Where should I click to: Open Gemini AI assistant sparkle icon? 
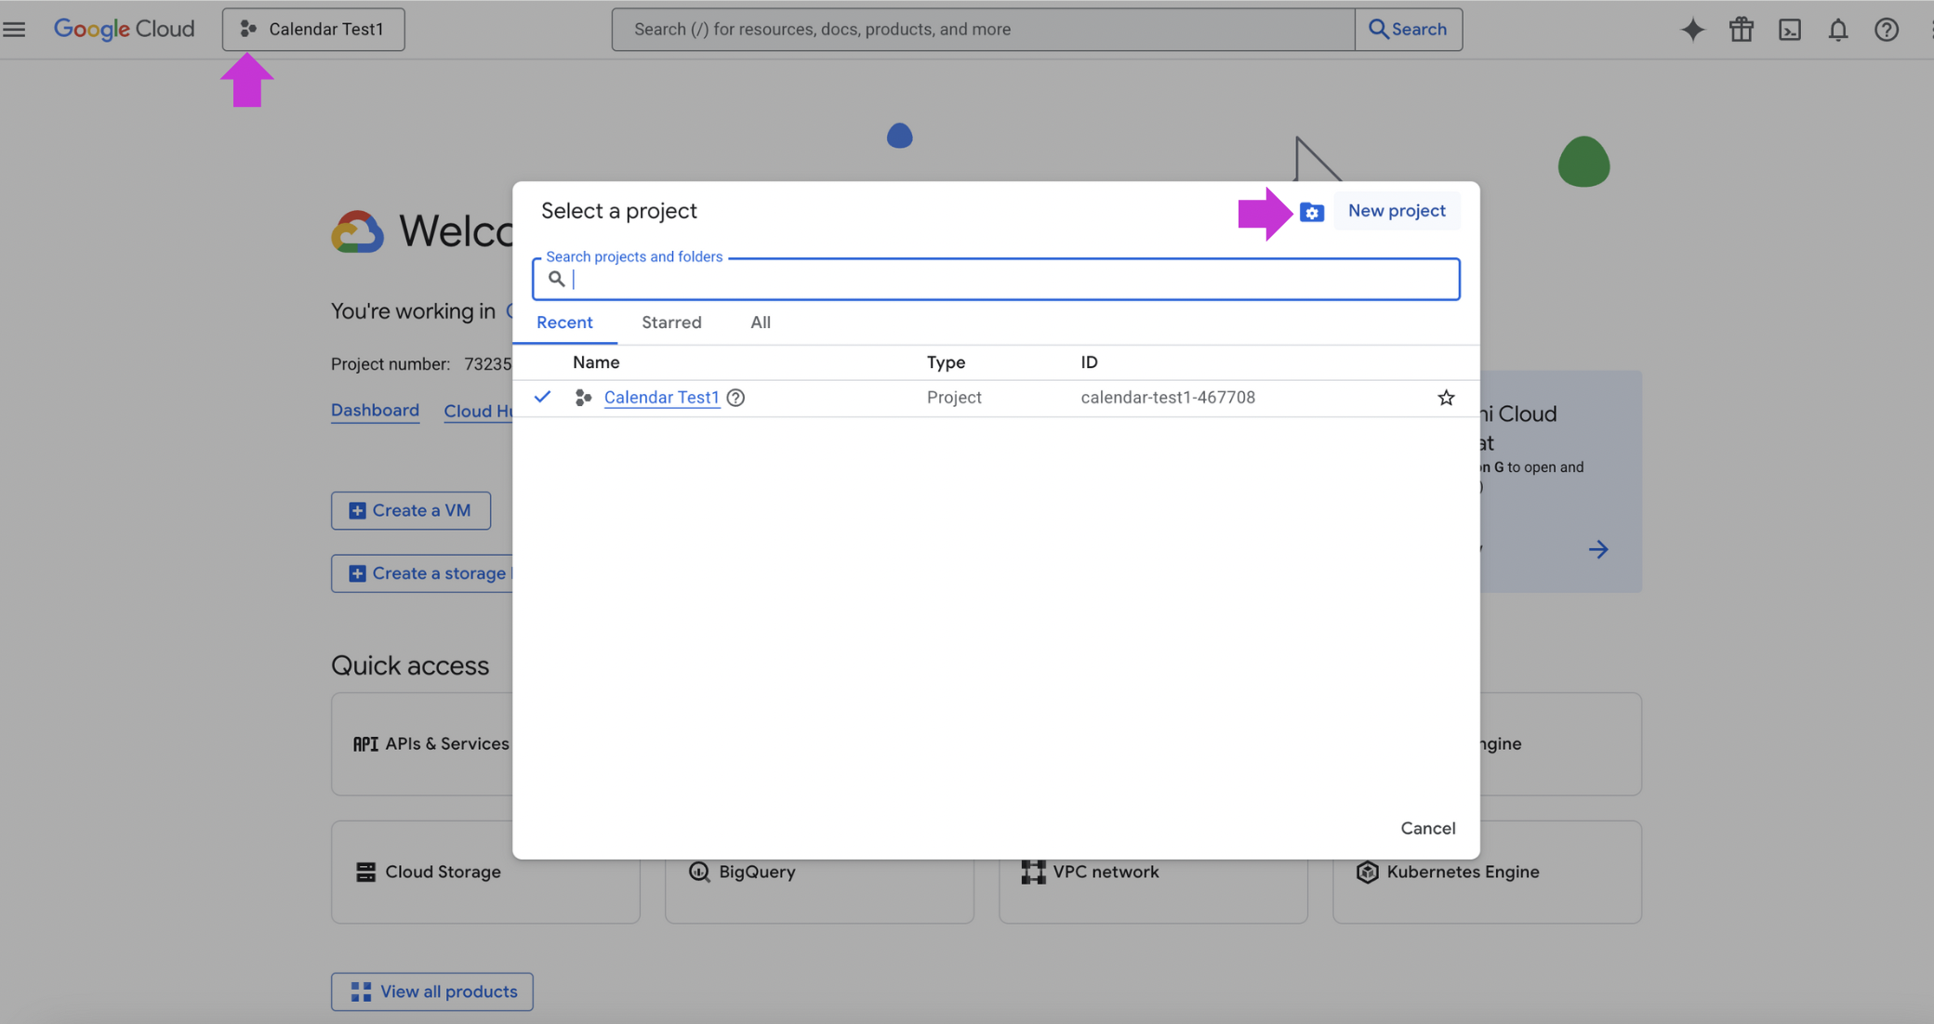(x=1692, y=30)
